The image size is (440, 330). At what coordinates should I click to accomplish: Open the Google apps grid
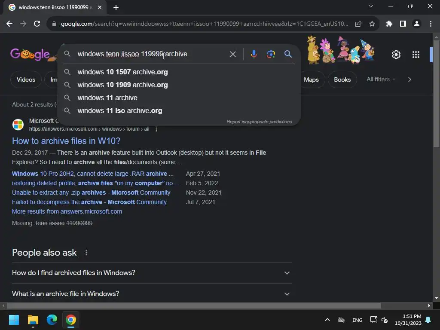(416, 55)
